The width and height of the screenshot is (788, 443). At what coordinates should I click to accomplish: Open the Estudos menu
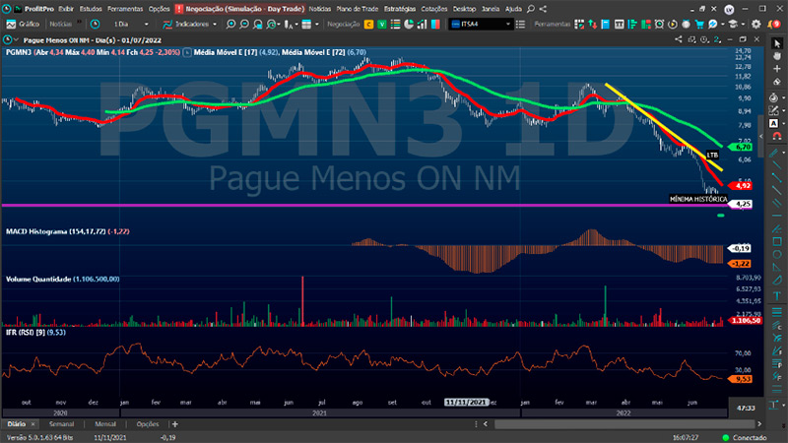tap(91, 9)
